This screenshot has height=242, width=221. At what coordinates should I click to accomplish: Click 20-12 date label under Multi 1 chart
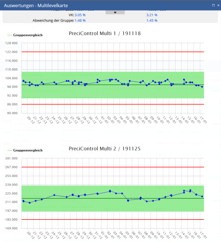(x=30, y=120)
